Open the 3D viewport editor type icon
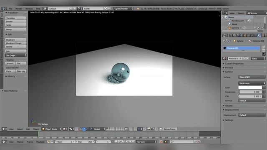This screenshot has width=267, height=150. (x=4, y=129)
